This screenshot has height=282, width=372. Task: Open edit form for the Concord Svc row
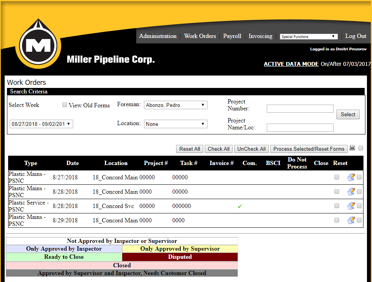tap(351, 206)
